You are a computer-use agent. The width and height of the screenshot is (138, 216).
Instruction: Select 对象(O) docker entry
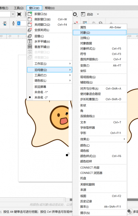coord(99,33)
